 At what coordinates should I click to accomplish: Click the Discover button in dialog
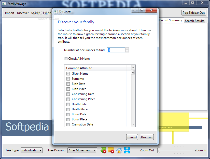point(147,137)
